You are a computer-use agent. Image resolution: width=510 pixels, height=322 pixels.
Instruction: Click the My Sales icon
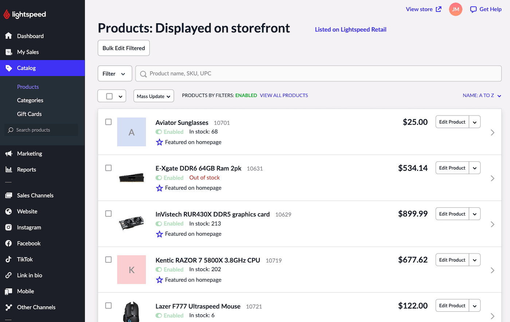pos(9,52)
